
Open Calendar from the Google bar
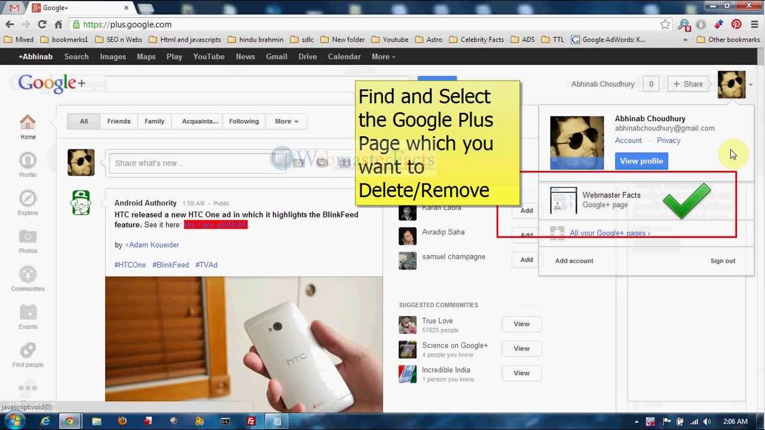coord(344,57)
